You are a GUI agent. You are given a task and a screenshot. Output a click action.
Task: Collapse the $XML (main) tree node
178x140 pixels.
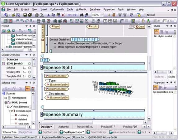tap(6, 103)
